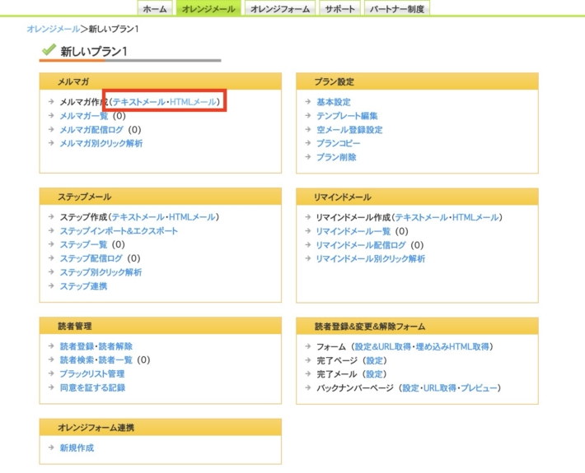Click the 読者登録&変更&解除フォーム header
This screenshot has height=473, width=585.
pyautogui.click(x=417, y=326)
